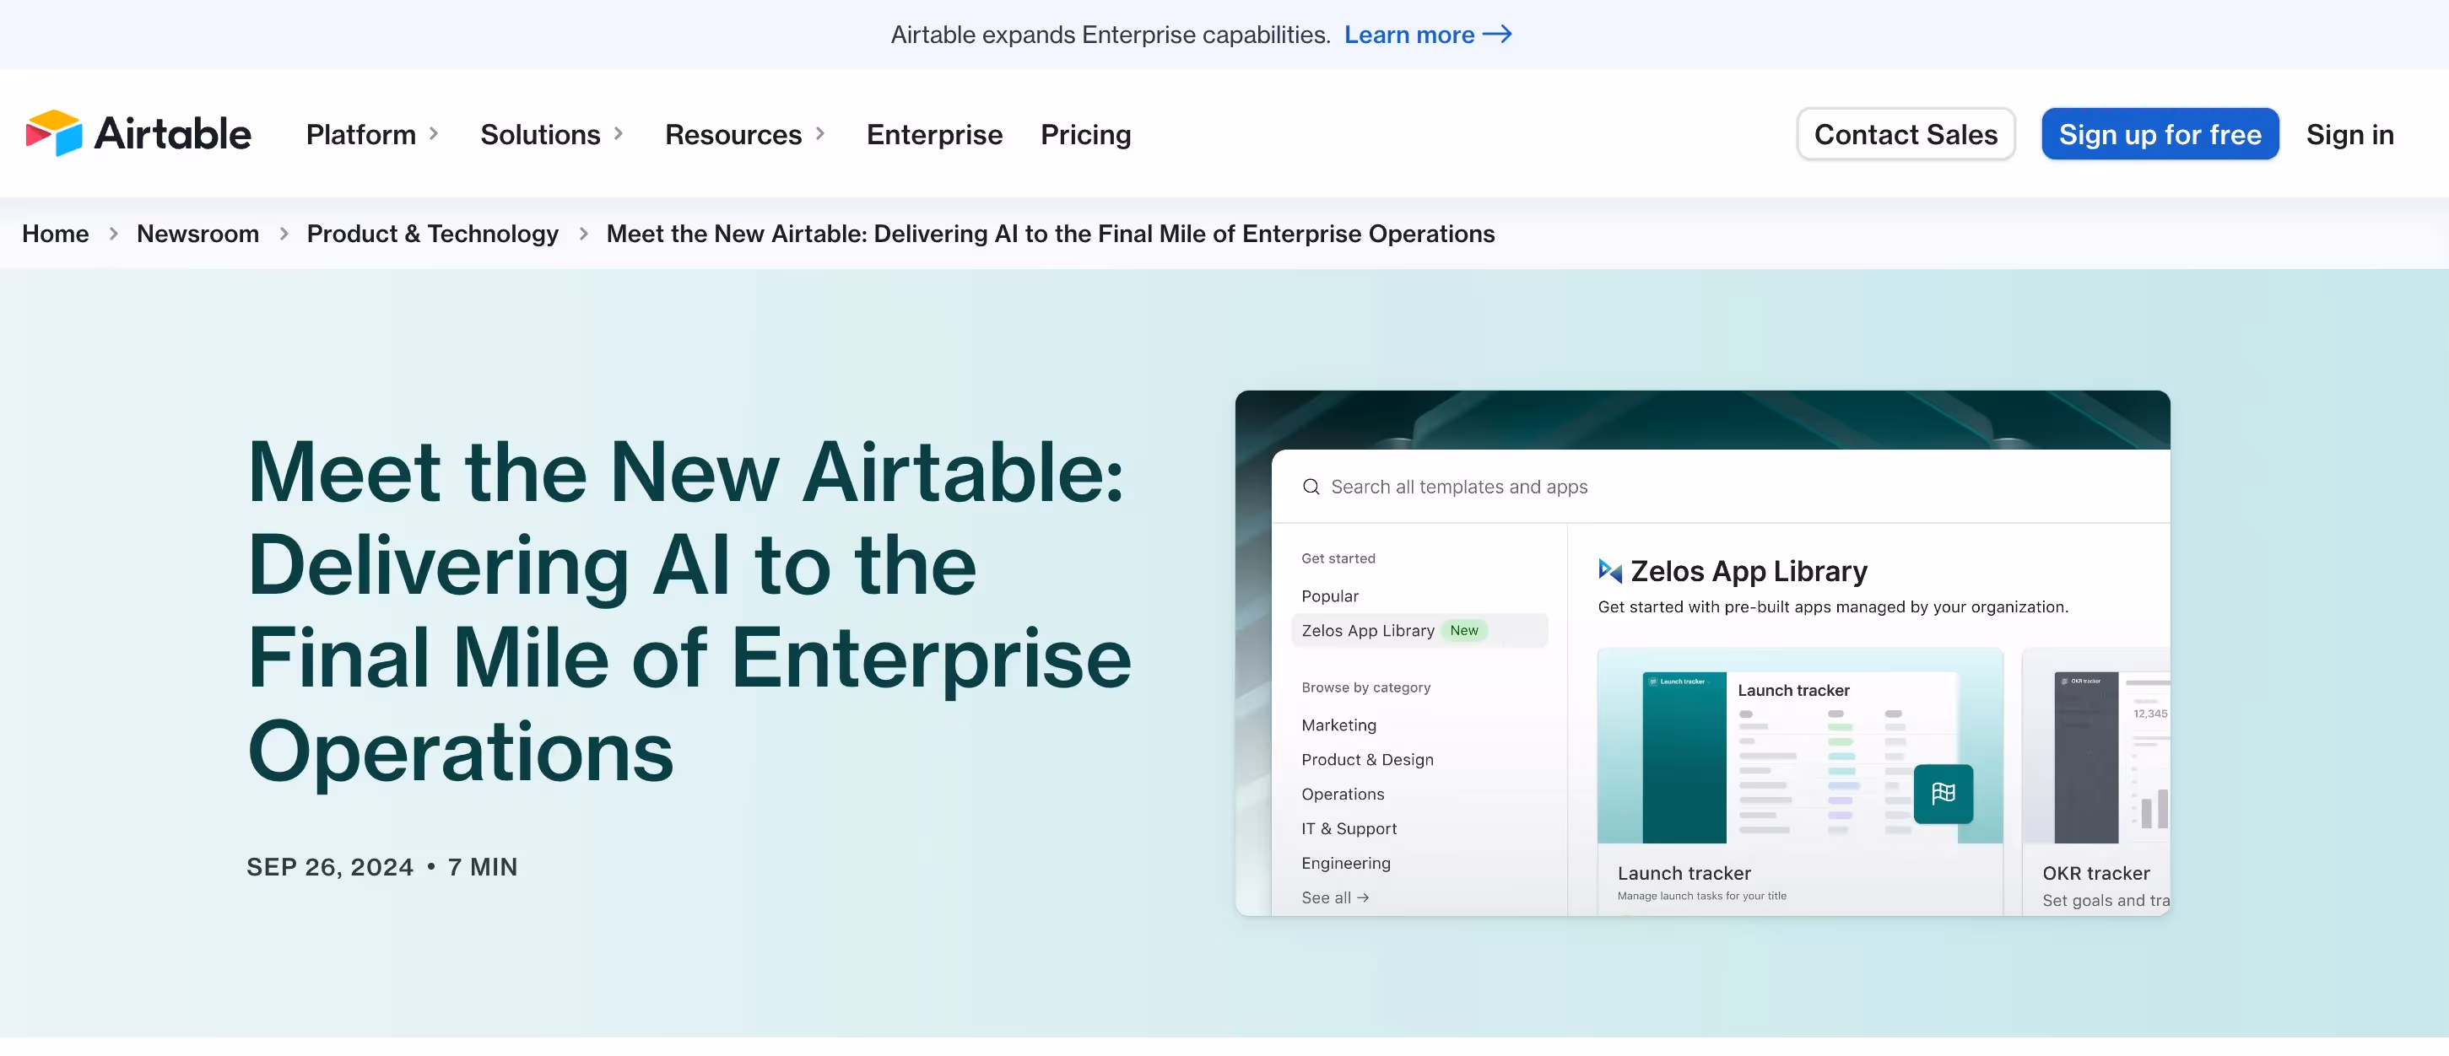This screenshot has width=2449, height=1056.
Task: Go to Newsroom breadcrumb
Action: tap(197, 234)
